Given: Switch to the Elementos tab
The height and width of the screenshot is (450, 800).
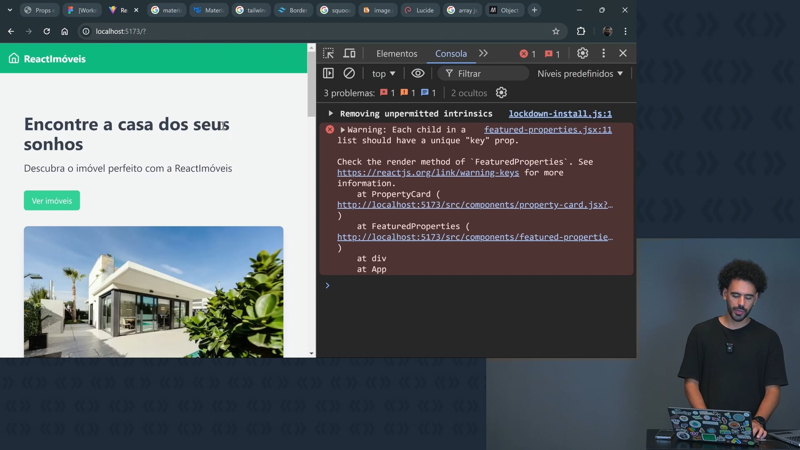Looking at the screenshot, I should [397, 54].
